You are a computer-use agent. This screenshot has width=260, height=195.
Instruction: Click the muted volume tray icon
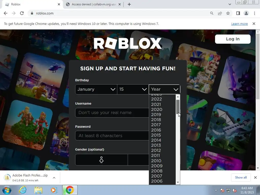[234, 190]
